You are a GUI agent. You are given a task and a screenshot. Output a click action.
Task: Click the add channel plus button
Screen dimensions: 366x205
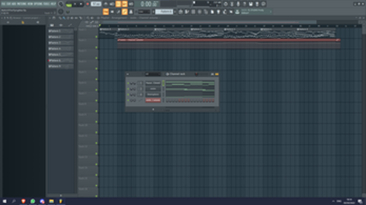pos(153,109)
